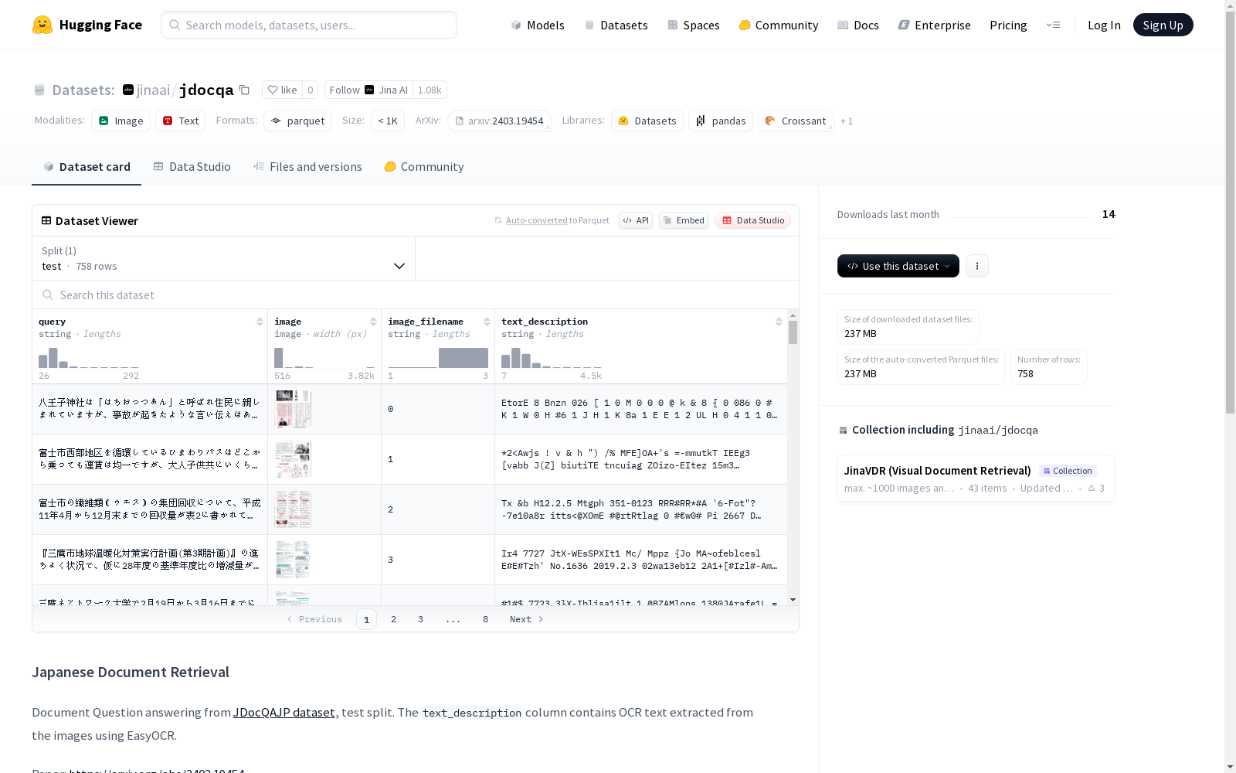Click the dataset table vertical scrollbar thumb
Viewport: 1236px width, 773px height.
click(x=793, y=332)
